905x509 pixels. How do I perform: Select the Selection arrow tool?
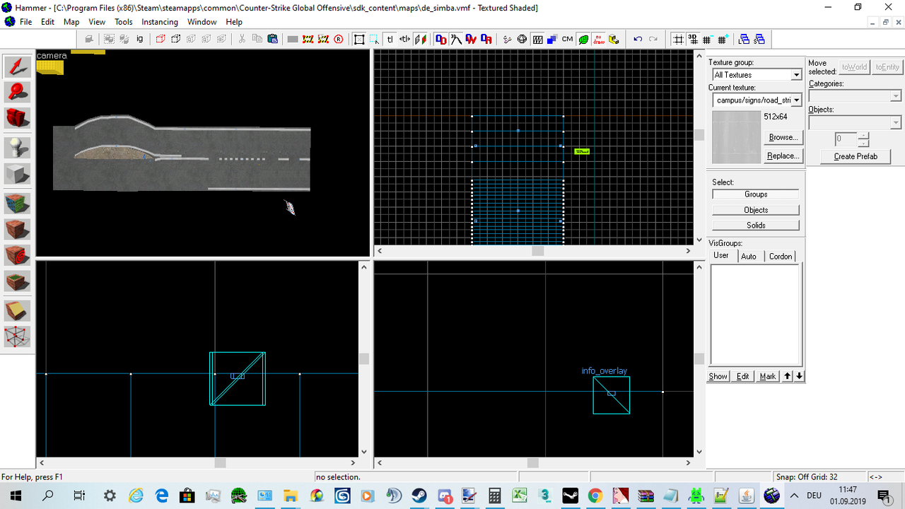[x=17, y=68]
